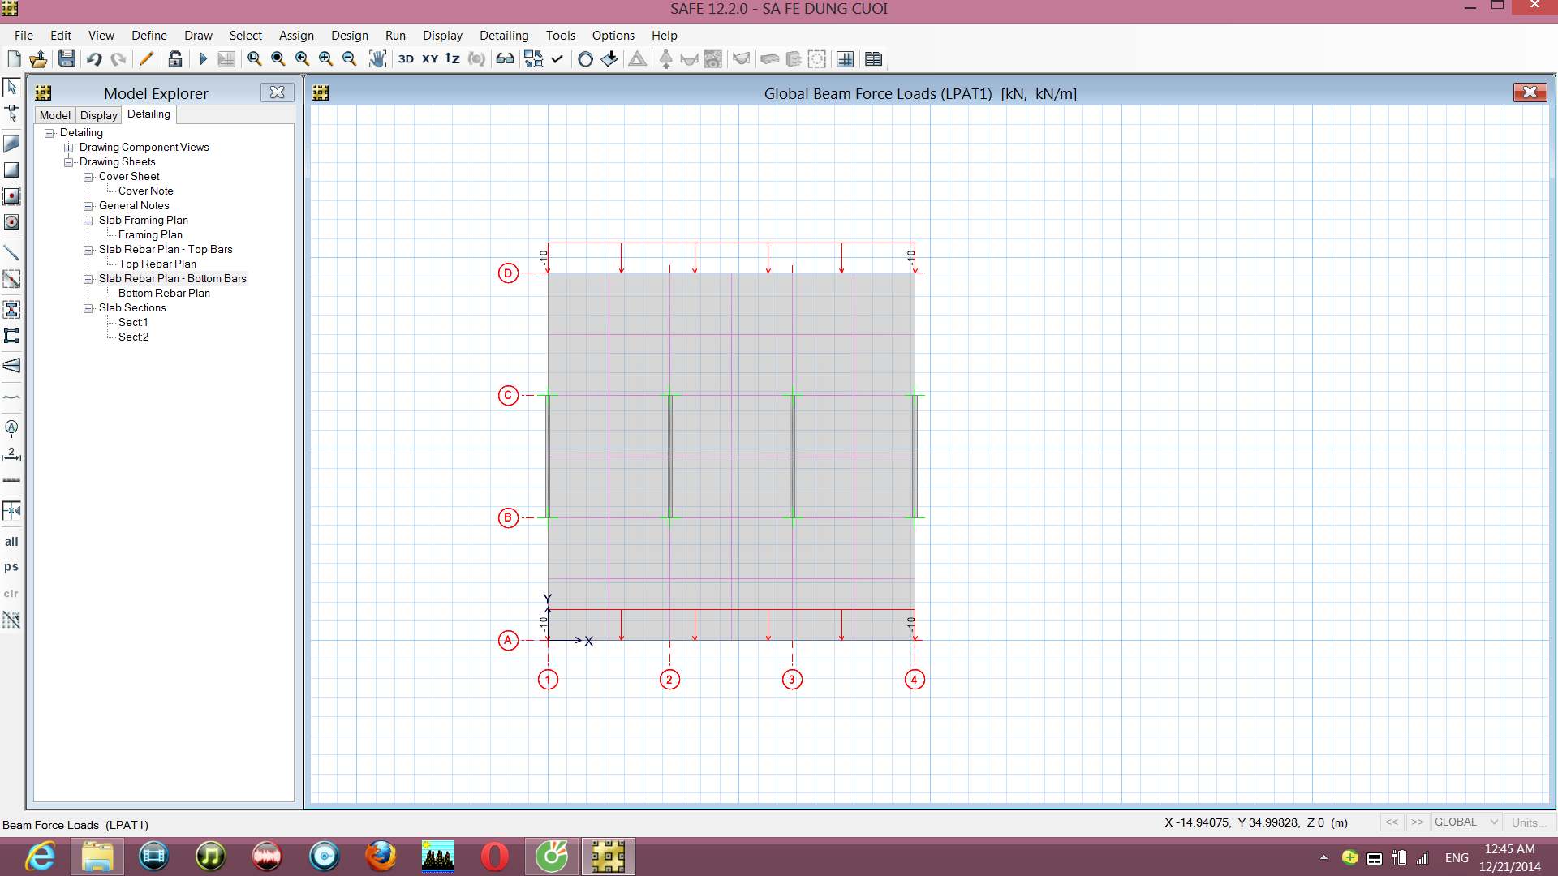Save the model with the disk icon
Viewport: 1558px width, 876px height.
(x=67, y=59)
